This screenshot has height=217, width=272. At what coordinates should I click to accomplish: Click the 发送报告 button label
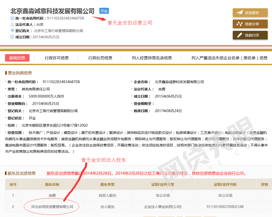point(252,13)
